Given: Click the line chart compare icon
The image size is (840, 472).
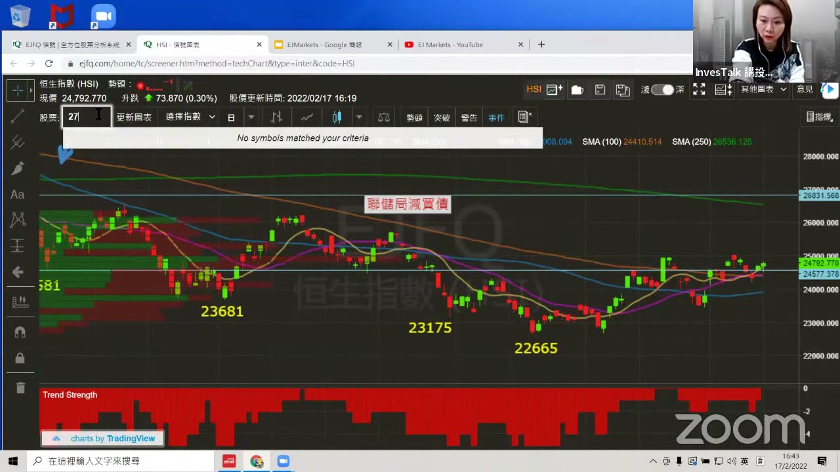Looking at the screenshot, I should click(307, 117).
